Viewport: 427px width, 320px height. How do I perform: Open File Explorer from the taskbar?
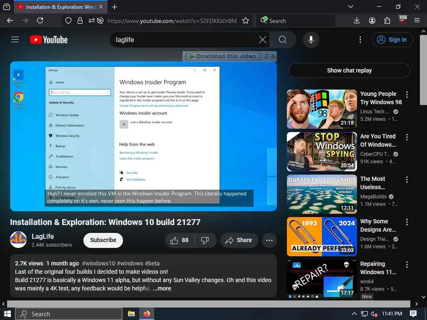click(131, 314)
